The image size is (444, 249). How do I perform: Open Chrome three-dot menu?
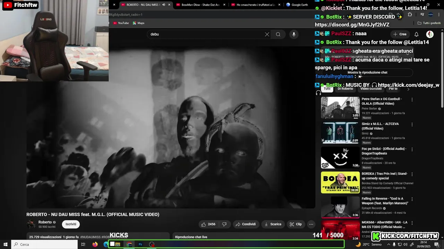pos(438,15)
